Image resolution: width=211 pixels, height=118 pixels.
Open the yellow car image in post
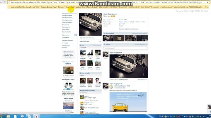pos(128,102)
